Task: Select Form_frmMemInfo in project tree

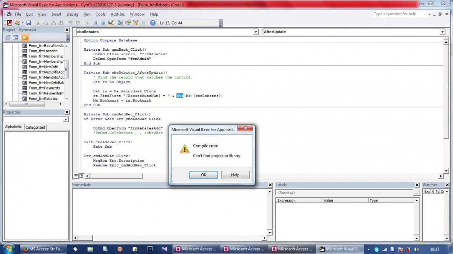Action: point(43,67)
